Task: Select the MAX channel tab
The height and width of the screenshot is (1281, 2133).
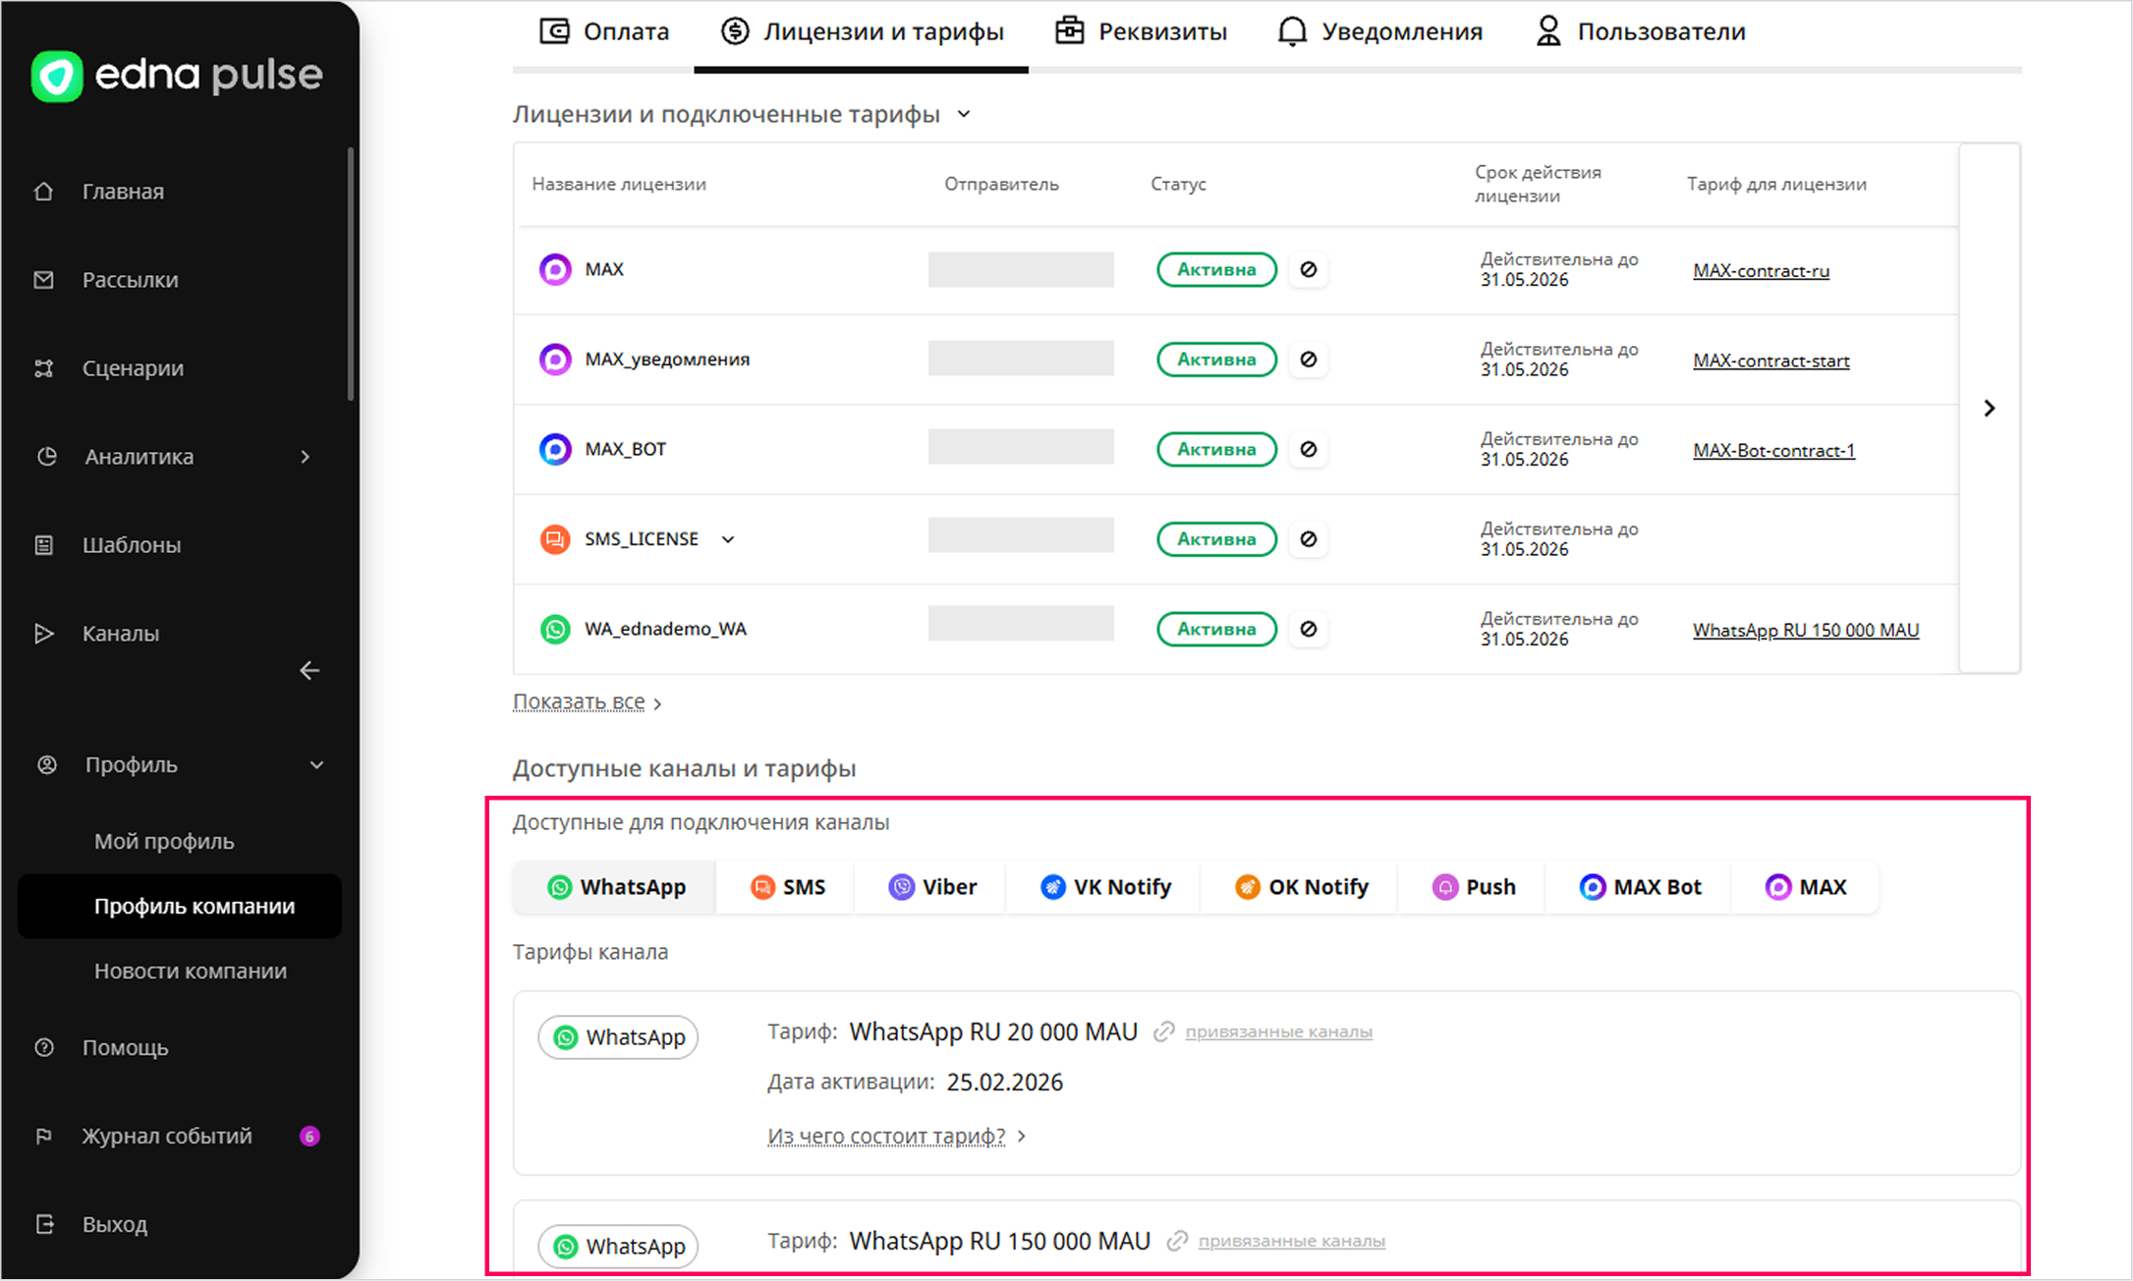Action: pyautogui.click(x=1806, y=887)
